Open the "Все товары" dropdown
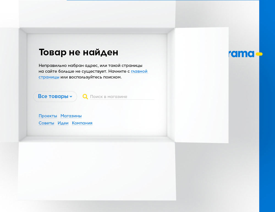This screenshot has width=275, height=212. (53, 96)
